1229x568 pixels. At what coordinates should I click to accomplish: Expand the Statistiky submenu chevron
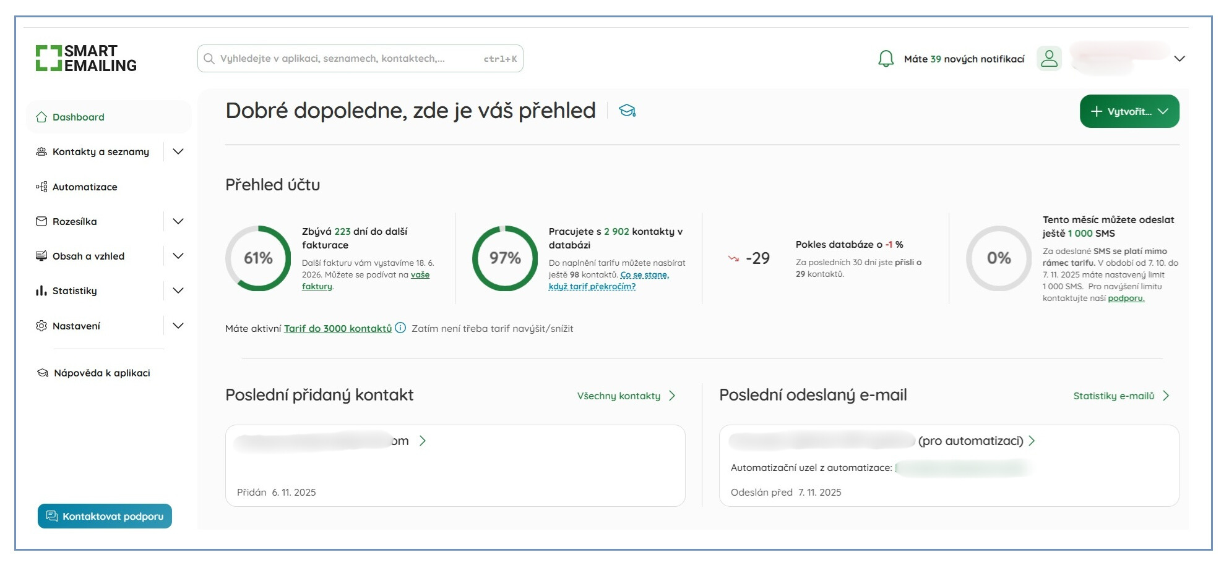click(x=178, y=290)
